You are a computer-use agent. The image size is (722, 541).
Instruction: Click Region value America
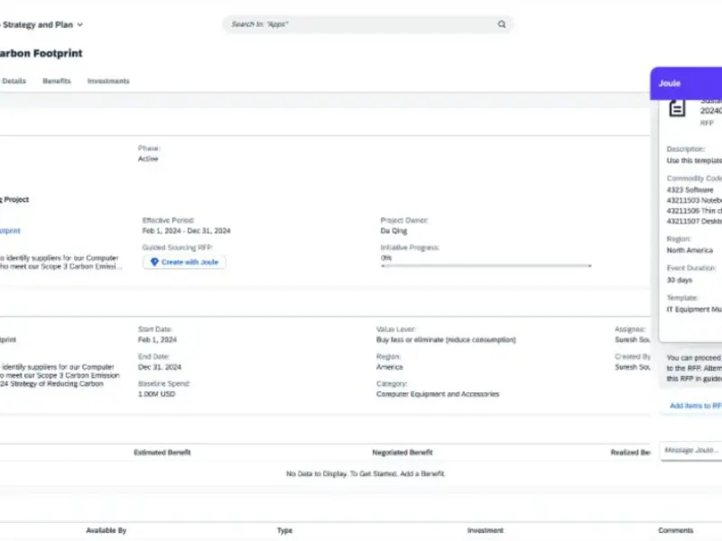pyautogui.click(x=390, y=367)
